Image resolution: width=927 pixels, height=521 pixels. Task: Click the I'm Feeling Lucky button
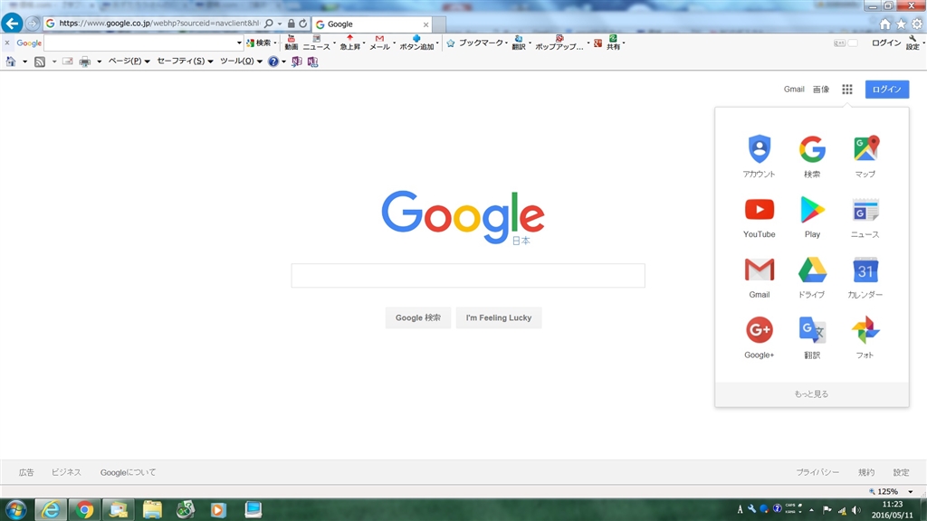(x=499, y=317)
